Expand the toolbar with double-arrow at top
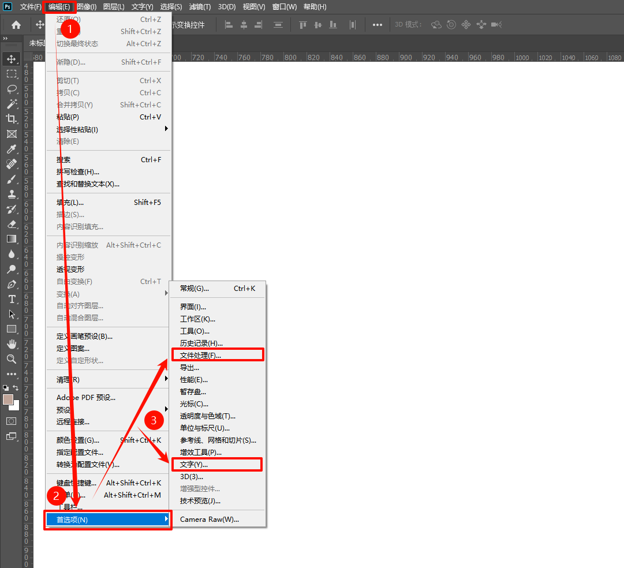 tap(5, 39)
